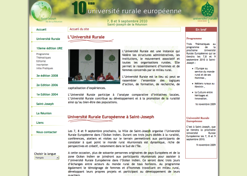Click Nous contacter in sidebar
247x176 pixels.
point(47,132)
